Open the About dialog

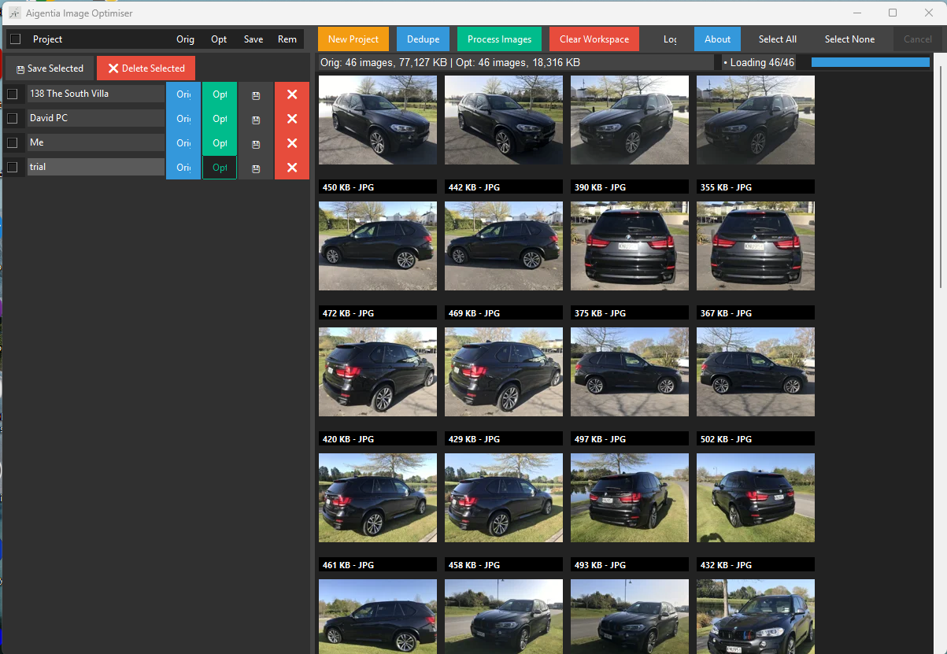[718, 39]
